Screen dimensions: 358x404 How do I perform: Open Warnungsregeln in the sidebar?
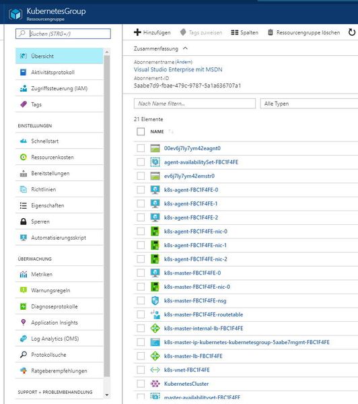click(59, 290)
